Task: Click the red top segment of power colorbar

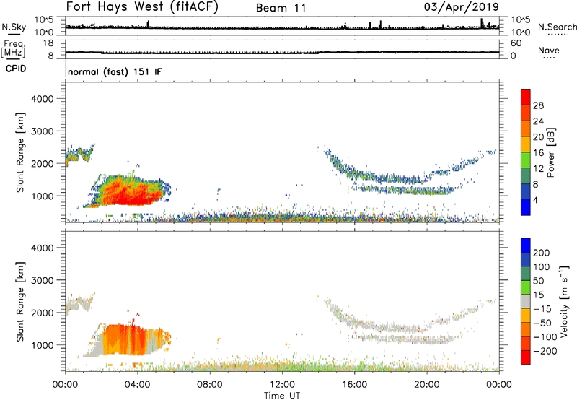Action: tap(526, 97)
